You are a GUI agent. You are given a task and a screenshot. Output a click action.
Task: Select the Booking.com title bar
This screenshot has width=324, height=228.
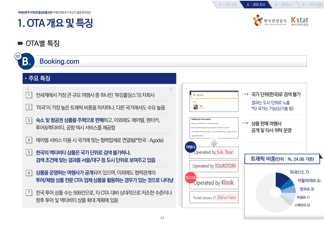click(x=170, y=61)
